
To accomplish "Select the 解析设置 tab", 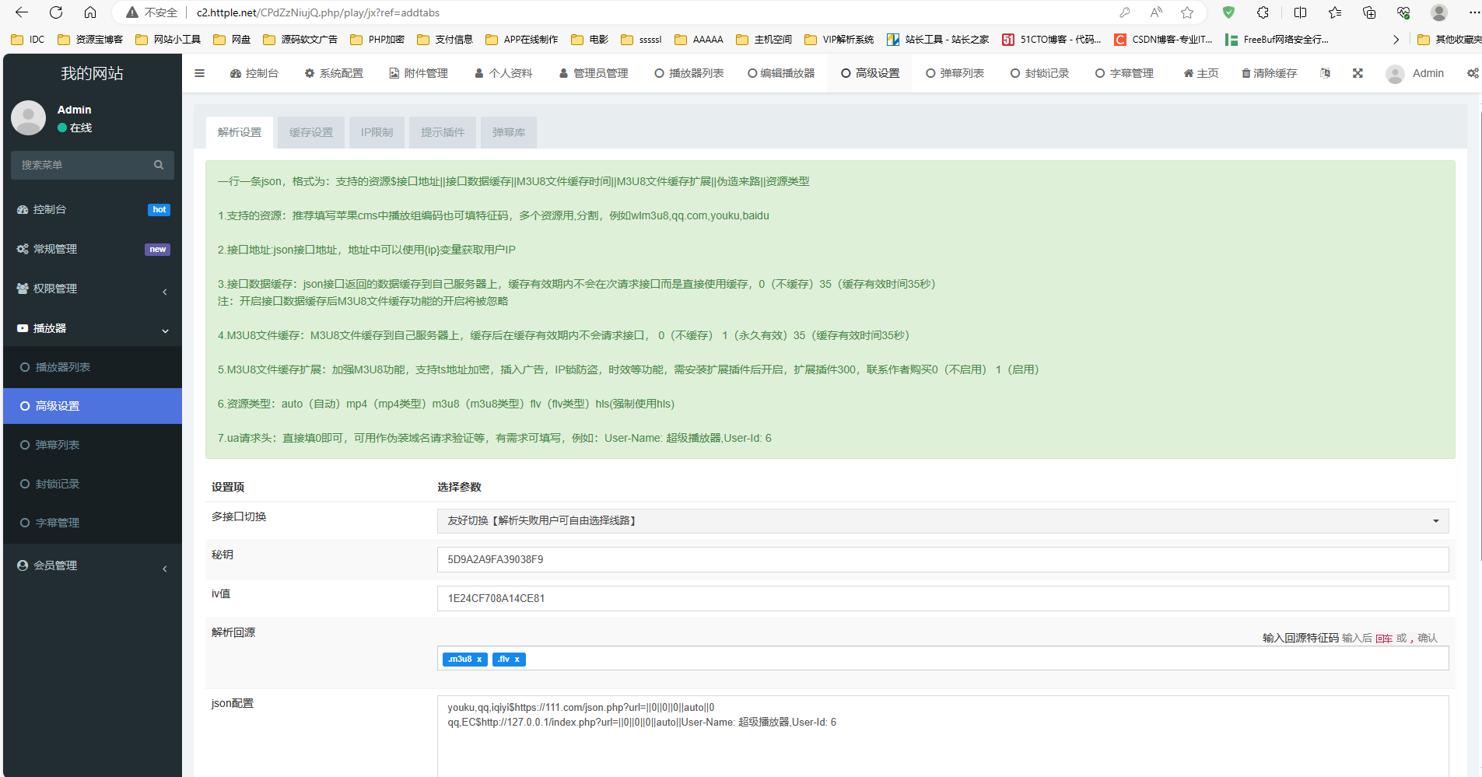I will (240, 132).
